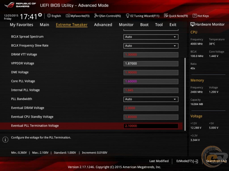229x171 pixels.
Task: Launch EZ Tuning Wizard bulb icon
Action: click(127, 16)
